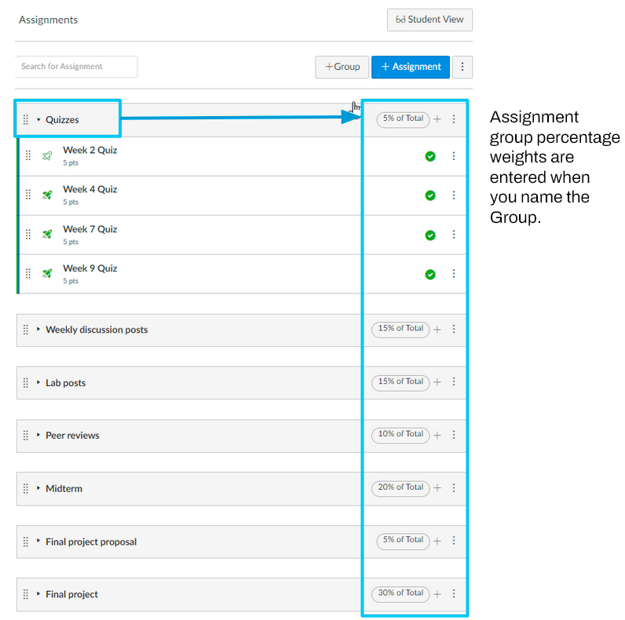Open the assignments settings kebab menu
This screenshot has width=625, height=620.
point(462,67)
